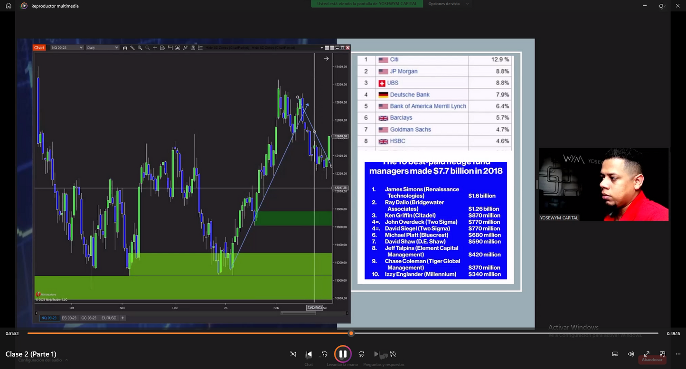Click the remaining time 0:49:15
Image resolution: width=686 pixels, height=369 pixels.
pos(673,333)
